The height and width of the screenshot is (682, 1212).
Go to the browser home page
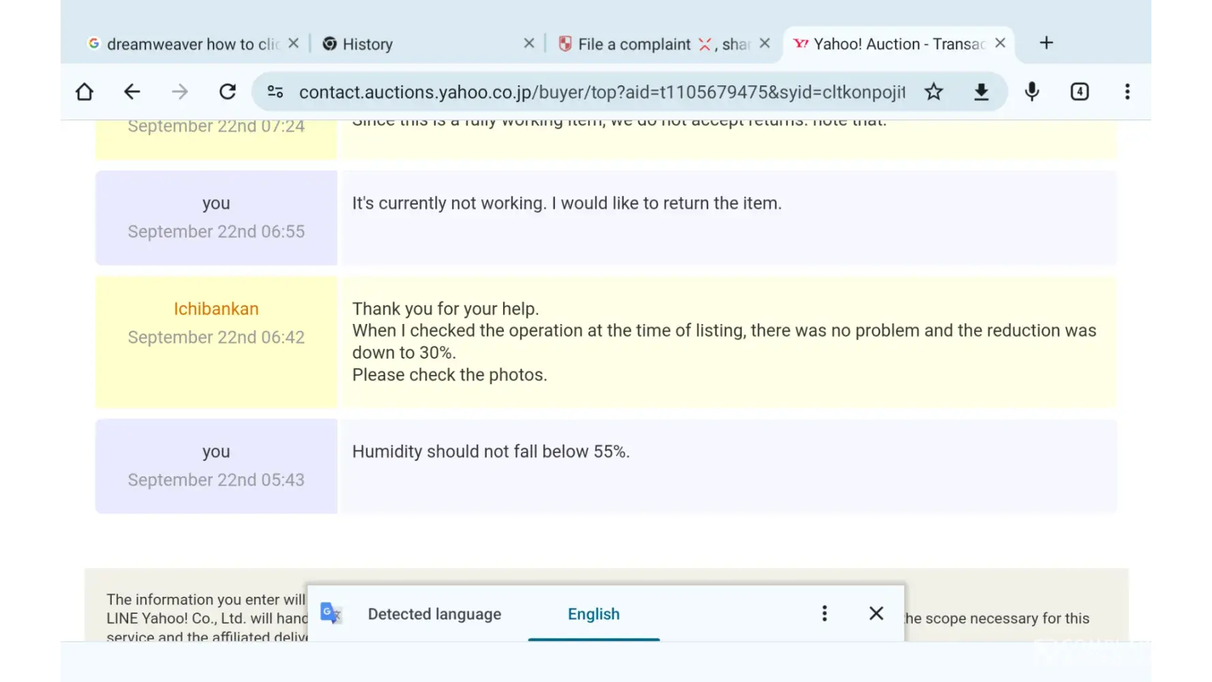pyautogui.click(x=85, y=92)
